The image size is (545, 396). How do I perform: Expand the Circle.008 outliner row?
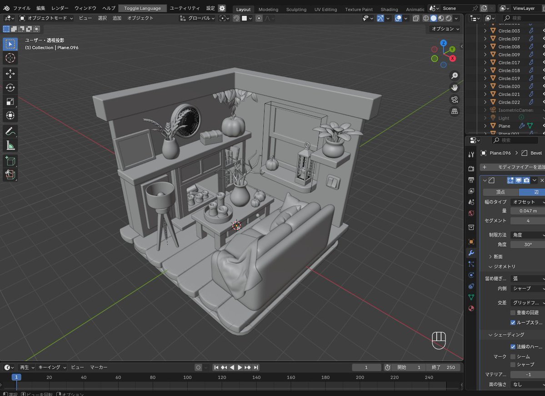pos(485,46)
